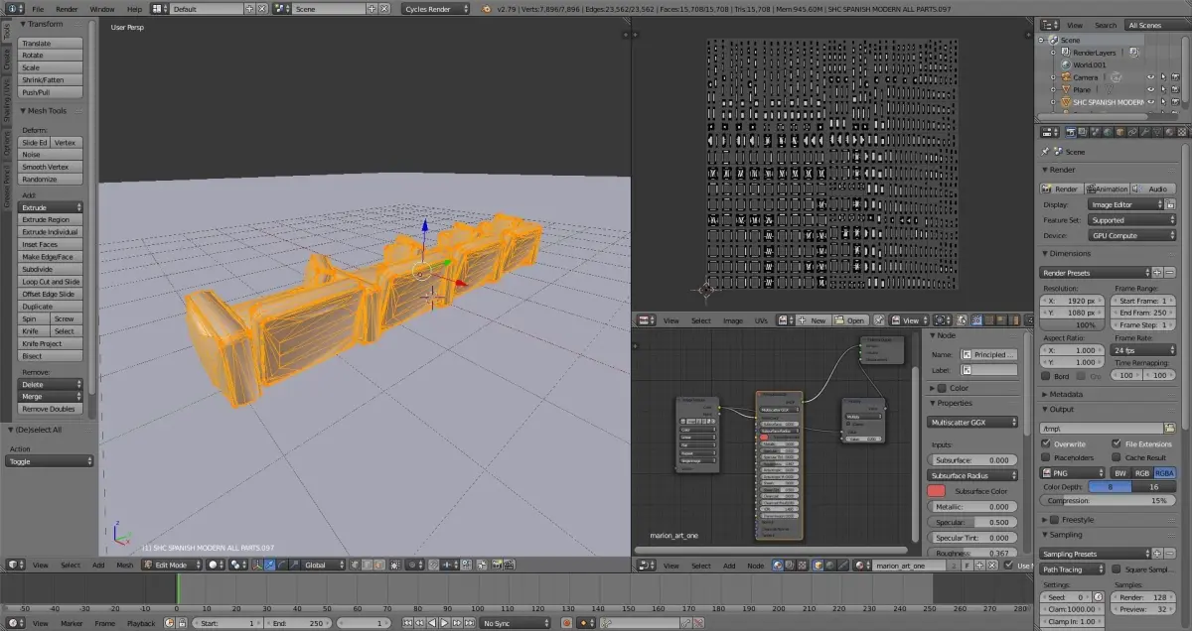1192x631 pixels.
Task: Toggle visibility eye for Plane object
Action: pos(1150,89)
